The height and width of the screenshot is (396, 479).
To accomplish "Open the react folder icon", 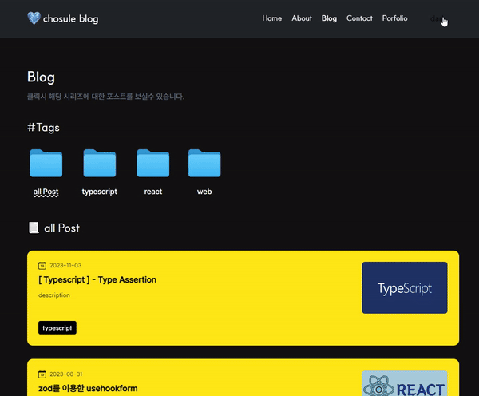I will (153, 163).
